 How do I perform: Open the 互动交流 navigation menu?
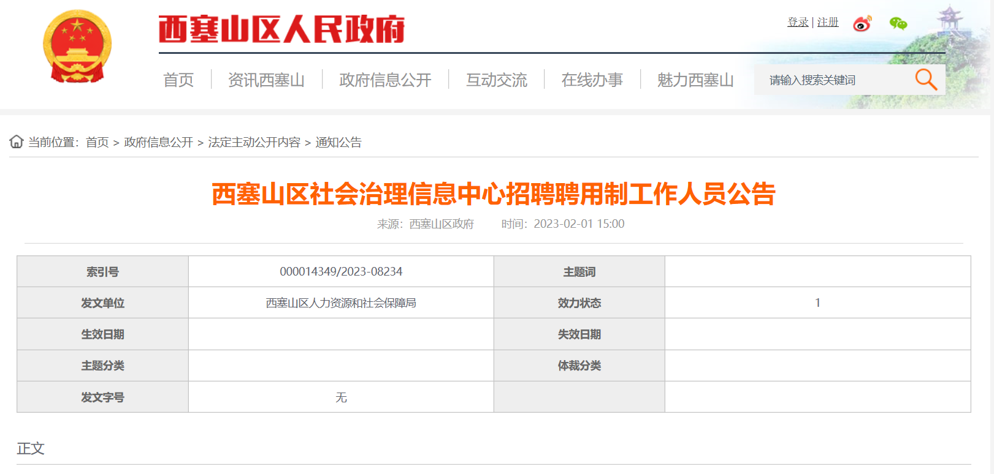pos(497,80)
